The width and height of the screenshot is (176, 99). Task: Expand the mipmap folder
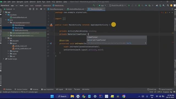[8, 51]
